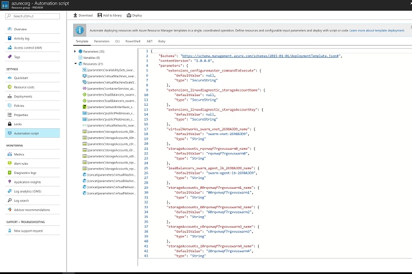Click the Policies icon

point(10,106)
